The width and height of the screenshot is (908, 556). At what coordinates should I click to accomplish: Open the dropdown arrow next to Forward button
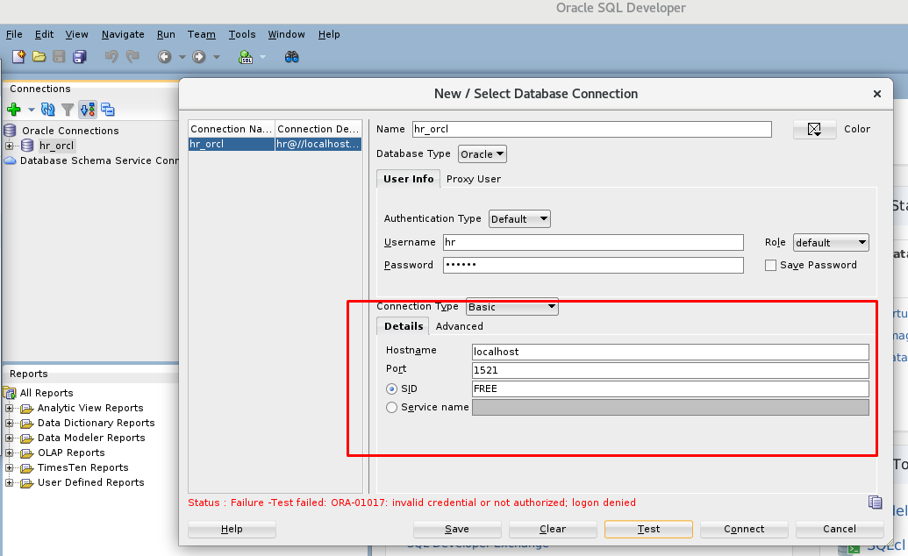(x=217, y=57)
